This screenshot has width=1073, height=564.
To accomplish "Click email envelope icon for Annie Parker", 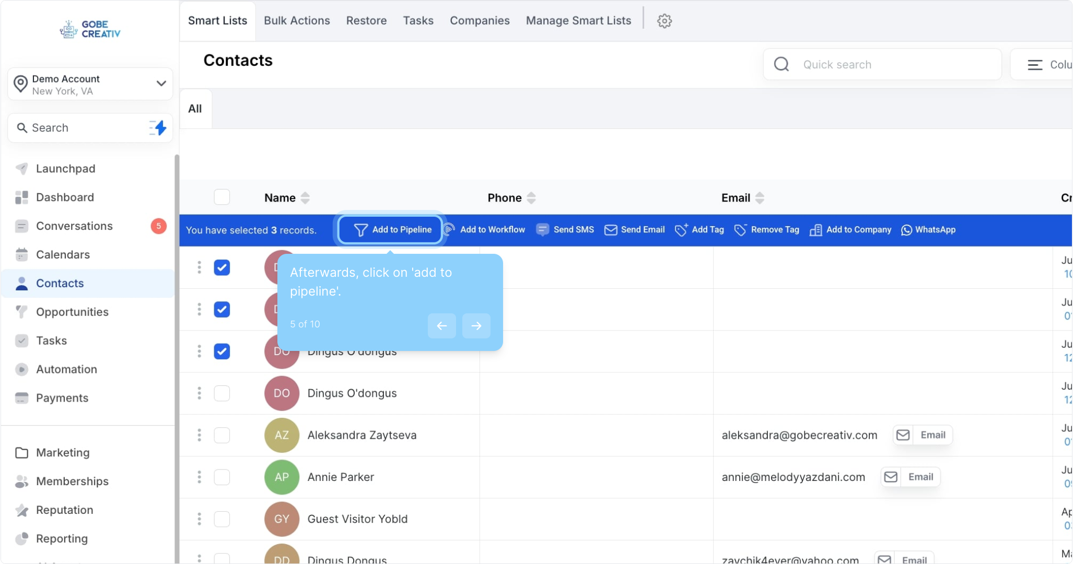I will pos(891,477).
